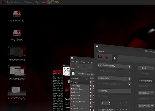Click the red previous arrow in Theme window
Image resolution: width=155 pixels, height=111 pixels.
coord(100,57)
